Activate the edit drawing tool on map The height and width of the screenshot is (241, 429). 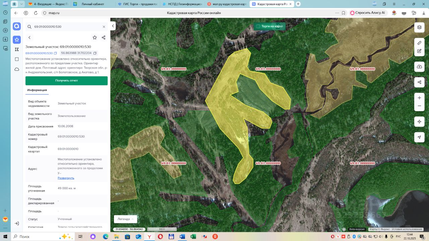coord(419,51)
